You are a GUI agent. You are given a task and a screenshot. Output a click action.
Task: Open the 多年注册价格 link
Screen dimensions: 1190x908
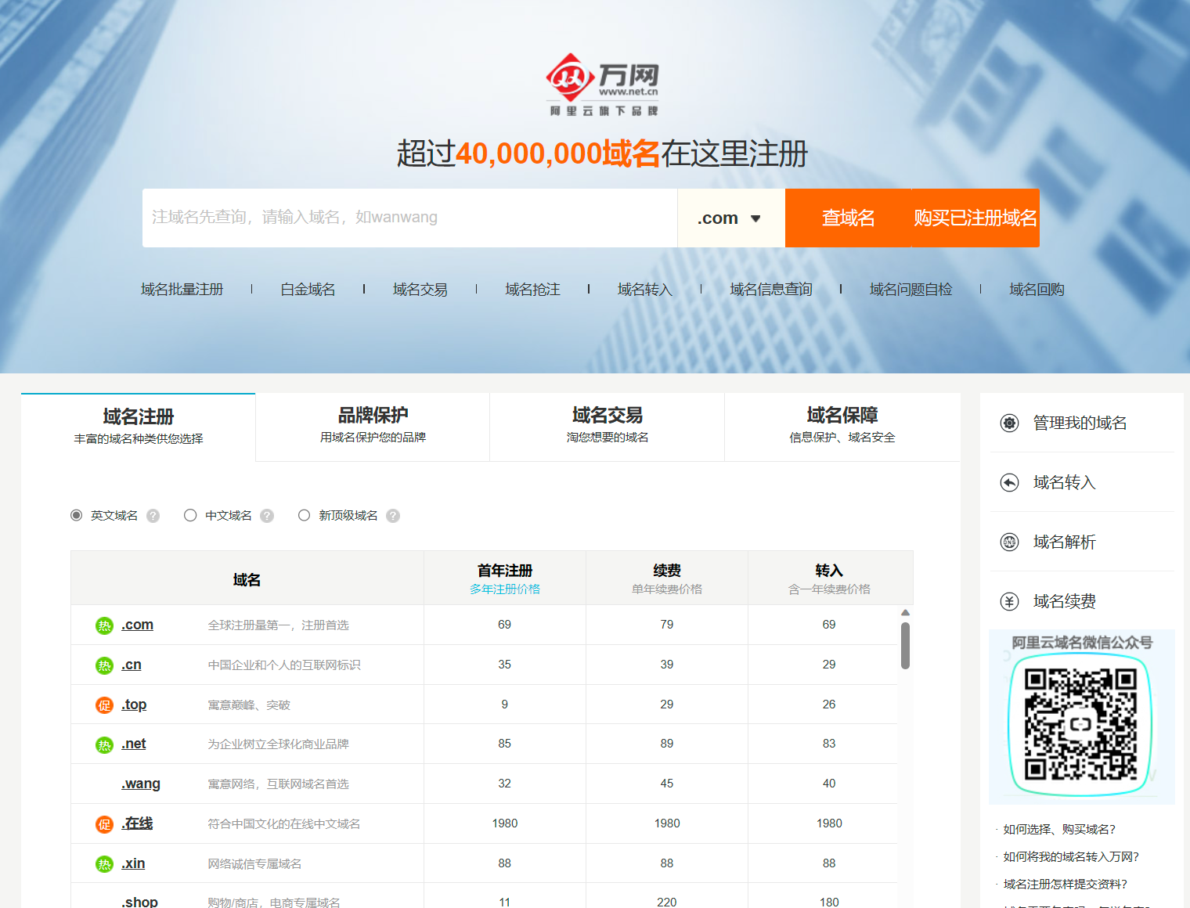[505, 589]
